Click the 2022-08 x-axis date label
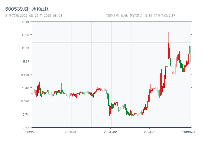Screen dimensions: 212x159 pos(32,132)
